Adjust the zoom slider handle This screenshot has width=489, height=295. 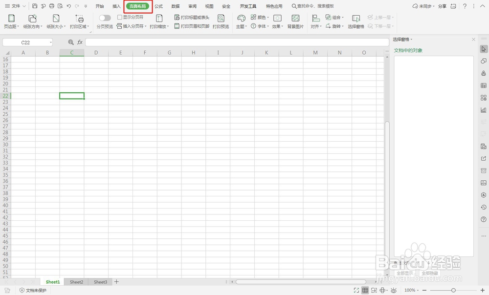[453, 290]
